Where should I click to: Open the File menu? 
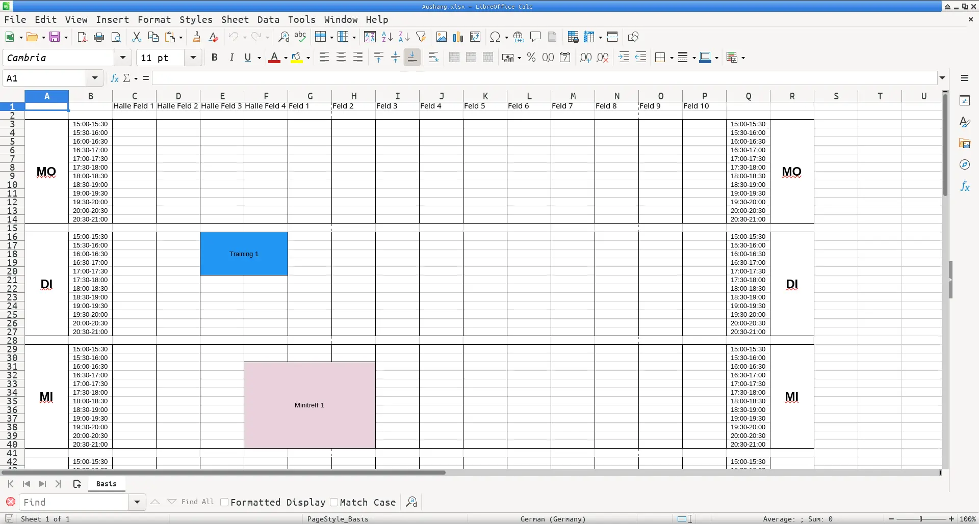15,19
